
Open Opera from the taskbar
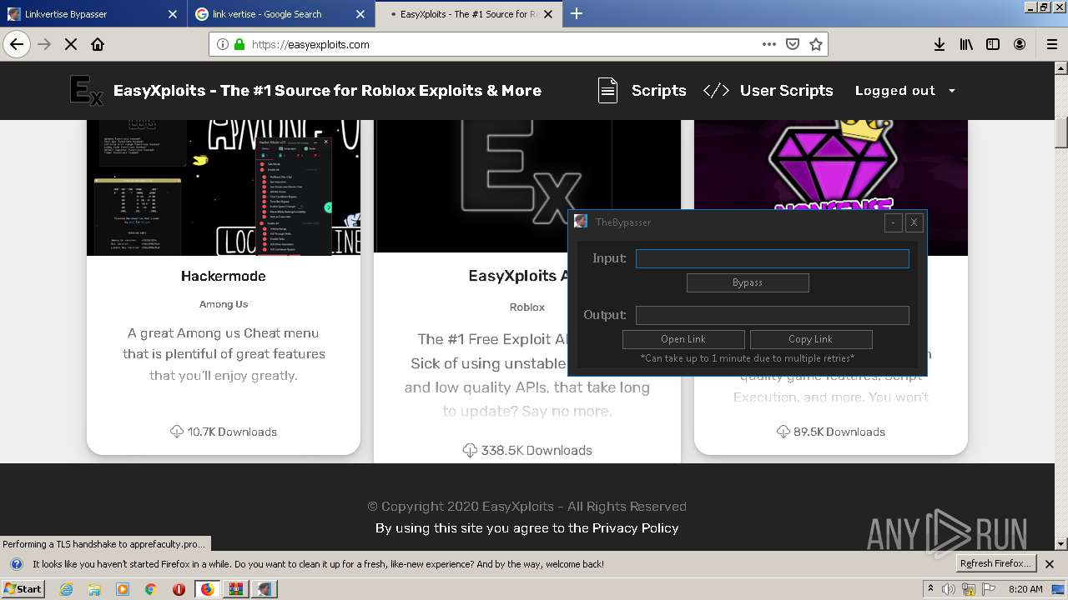(179, 589)
